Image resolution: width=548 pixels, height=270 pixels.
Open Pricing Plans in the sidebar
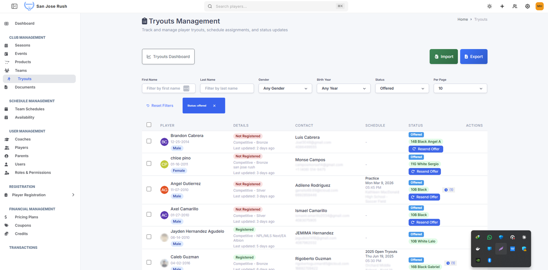pos(26,217)
